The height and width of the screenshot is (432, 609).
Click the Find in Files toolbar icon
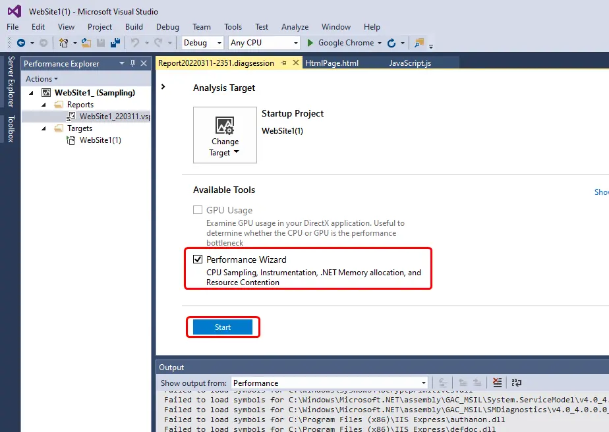coord(419,43)
